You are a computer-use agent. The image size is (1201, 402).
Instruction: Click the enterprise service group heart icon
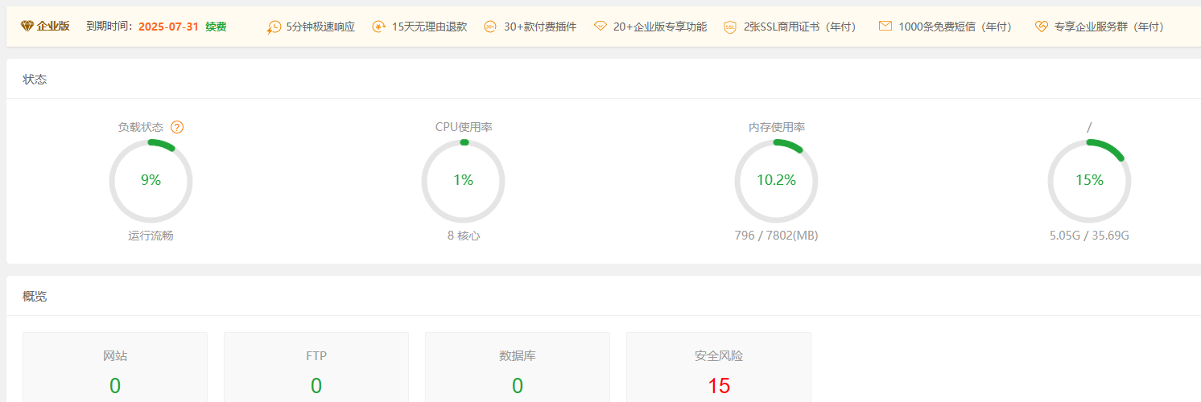click(x=1042, y=27)
